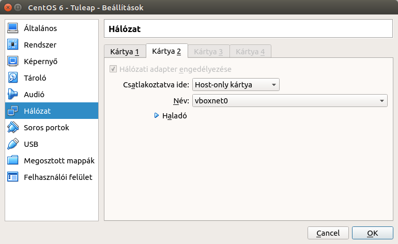The height and width of the screenshot is (244, 398).
Task: Click the Általános monitor icon
Action: click(13, 28)
